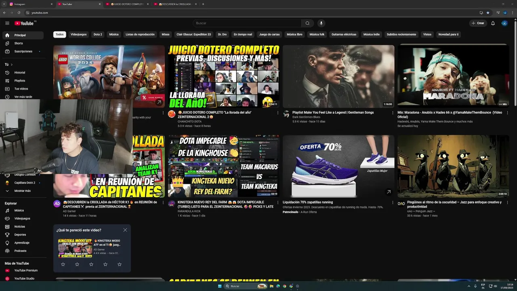
Task: Click the browser back arrow
Action: (x=4, y=13)
